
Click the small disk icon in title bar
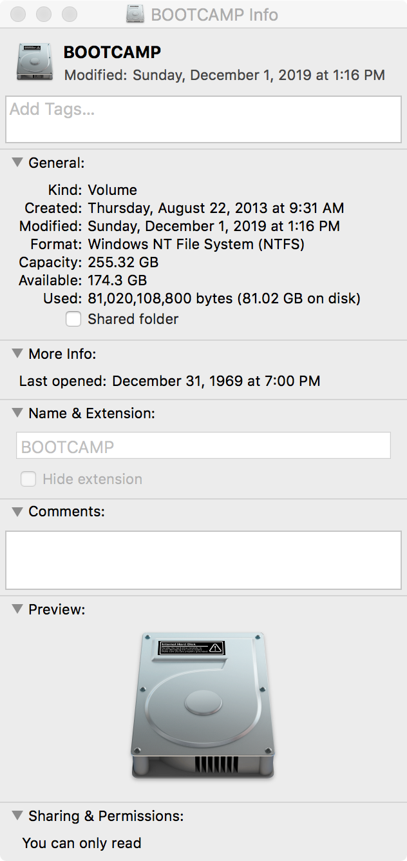pos(135,14)
